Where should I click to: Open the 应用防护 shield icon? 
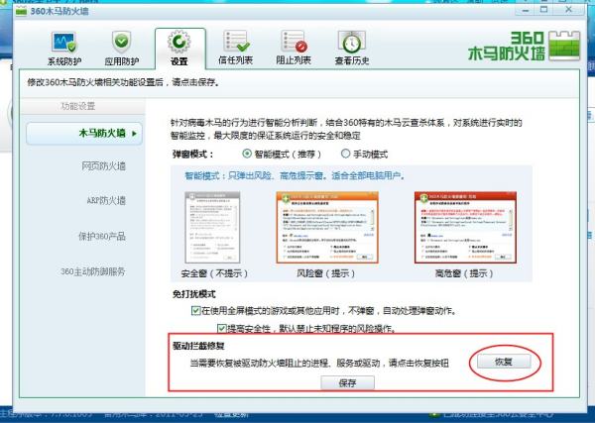point(121,43)
